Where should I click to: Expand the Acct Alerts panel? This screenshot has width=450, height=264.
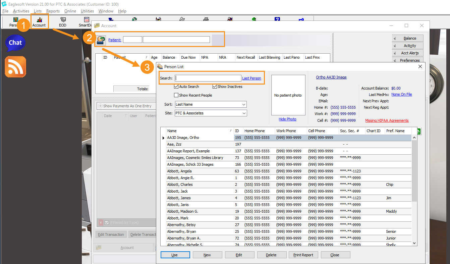pos(407,53)
